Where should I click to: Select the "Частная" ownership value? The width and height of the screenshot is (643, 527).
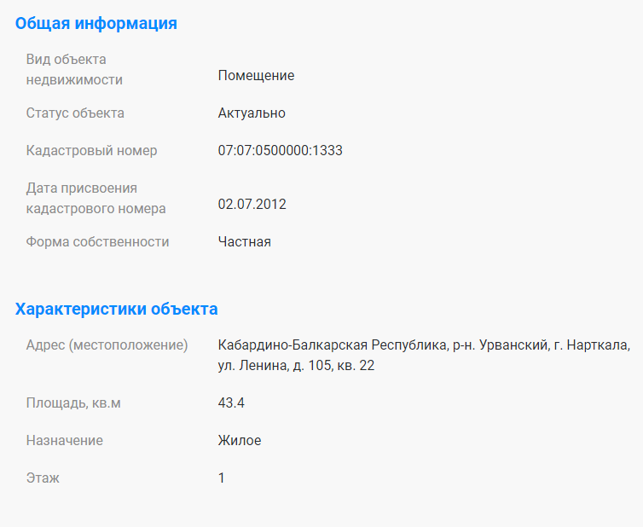click(244, 241)
